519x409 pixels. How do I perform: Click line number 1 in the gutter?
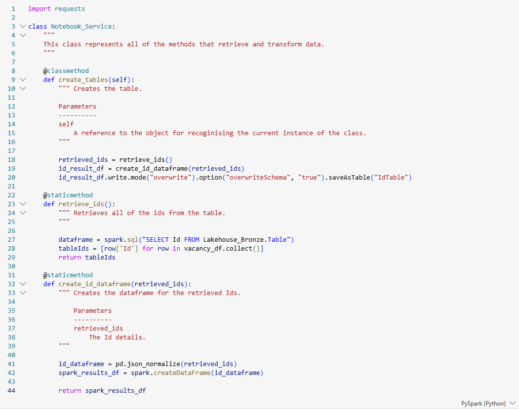pyautogui.click(x=13, y=9)
